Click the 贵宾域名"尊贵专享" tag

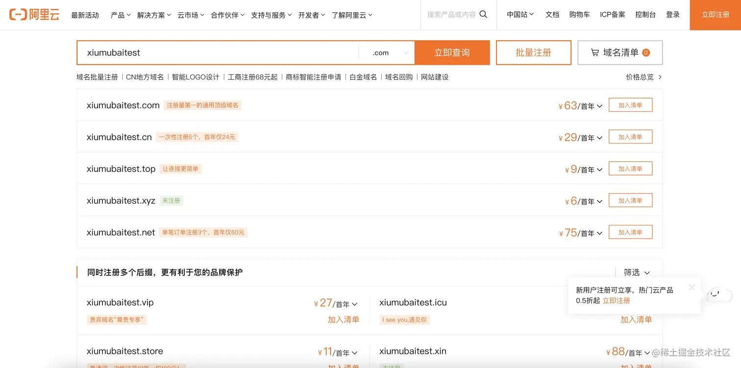point(117,319)
